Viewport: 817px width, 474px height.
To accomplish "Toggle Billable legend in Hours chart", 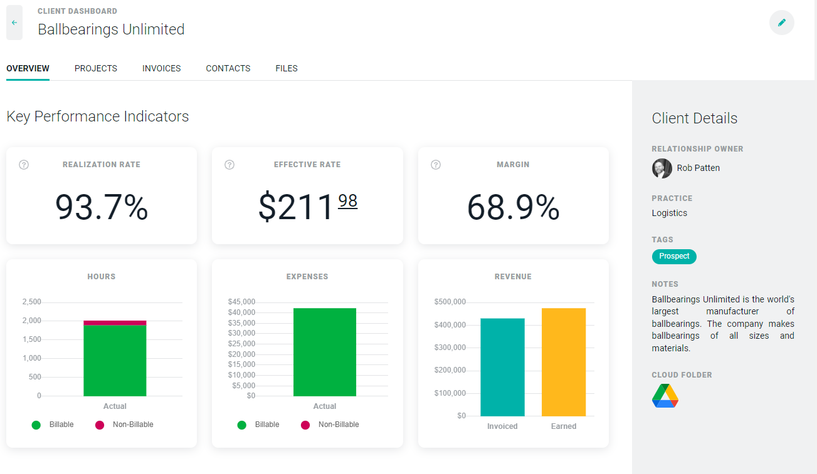I will pyautogui.click(x=53, y=425).
